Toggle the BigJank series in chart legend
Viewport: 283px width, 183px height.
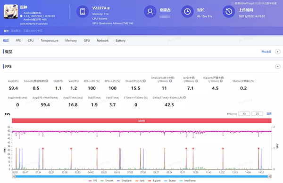(155, 181)
